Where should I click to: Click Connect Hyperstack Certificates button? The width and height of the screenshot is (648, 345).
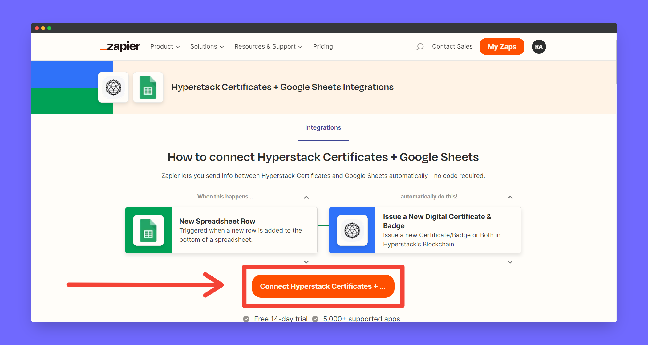[323, 286]
